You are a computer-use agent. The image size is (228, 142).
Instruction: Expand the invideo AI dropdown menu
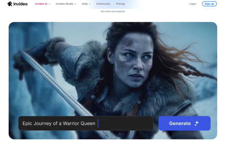(x=42, y=4)
